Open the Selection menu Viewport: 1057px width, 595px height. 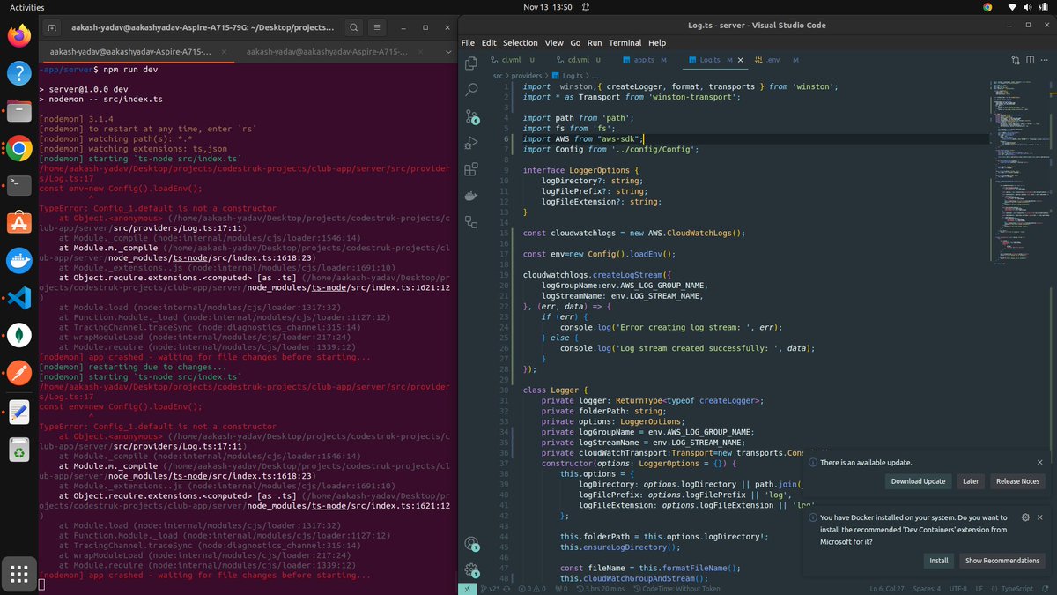click(x=520, y=42)
